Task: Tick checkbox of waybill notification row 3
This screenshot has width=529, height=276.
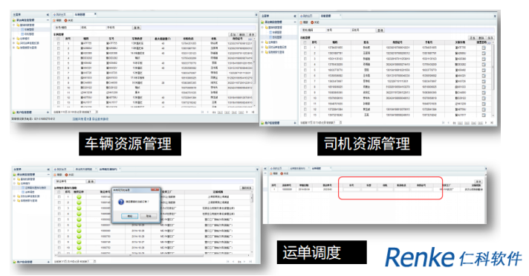Action: tap(59, 208)
